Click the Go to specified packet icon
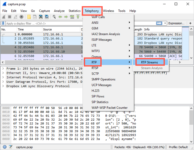This screenshot has width=194, height=150. (72, 17)
